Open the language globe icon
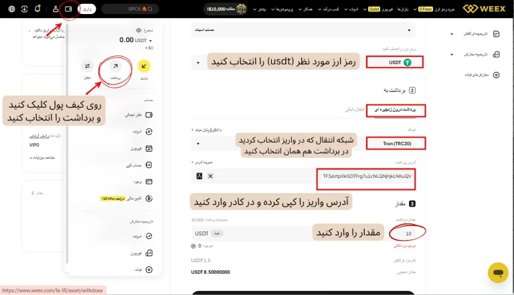514x295 pixels. (x=12, y=9)
